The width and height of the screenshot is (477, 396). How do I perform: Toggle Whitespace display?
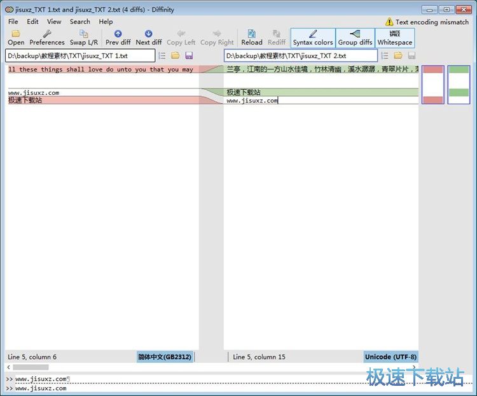point(395,38)
